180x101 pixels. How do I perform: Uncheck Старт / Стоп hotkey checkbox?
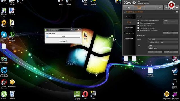138,20
